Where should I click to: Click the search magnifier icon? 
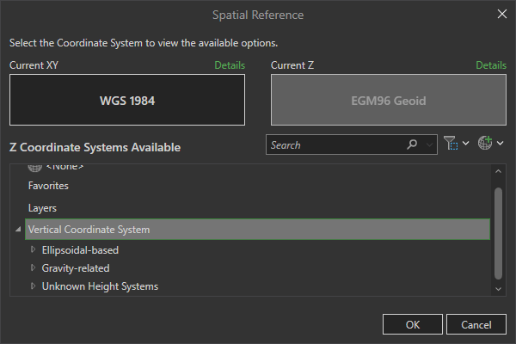pos(413,145)
